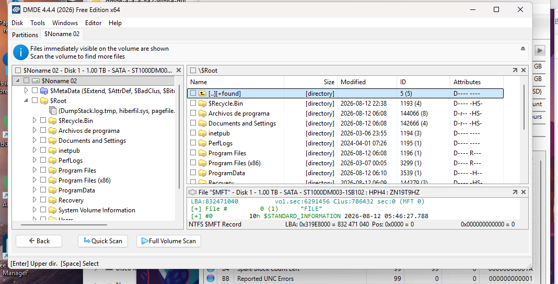Click the $STANDARD_INFORMATION attribute line
This screenshot has width=558, height=284.
point(310,216)
